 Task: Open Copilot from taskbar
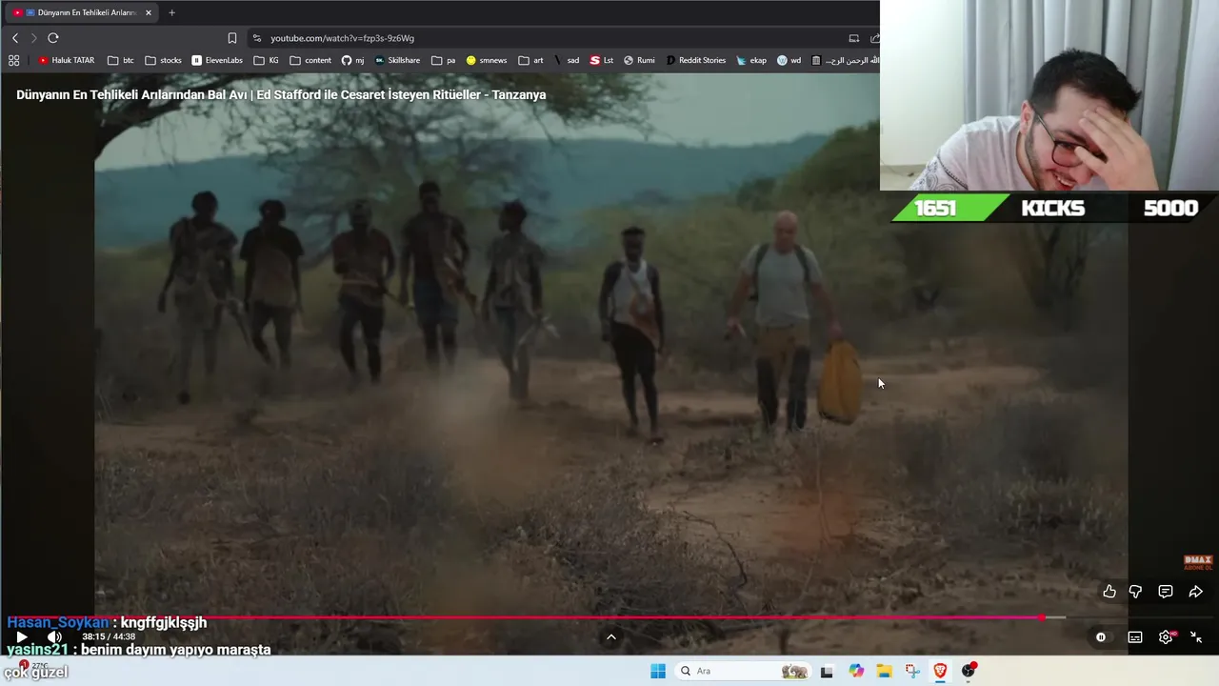[856, 671]
